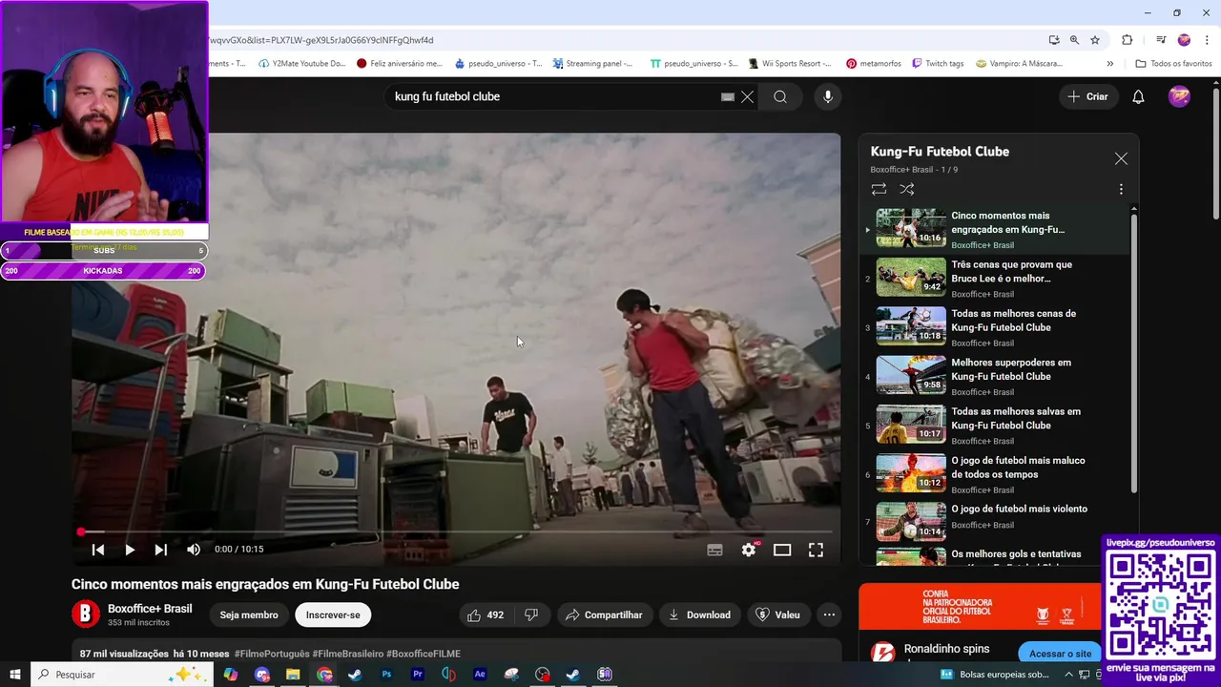Open on-screen keyboard in search box
Screen dimensions: 1221x687
click(x=728, y=96)
